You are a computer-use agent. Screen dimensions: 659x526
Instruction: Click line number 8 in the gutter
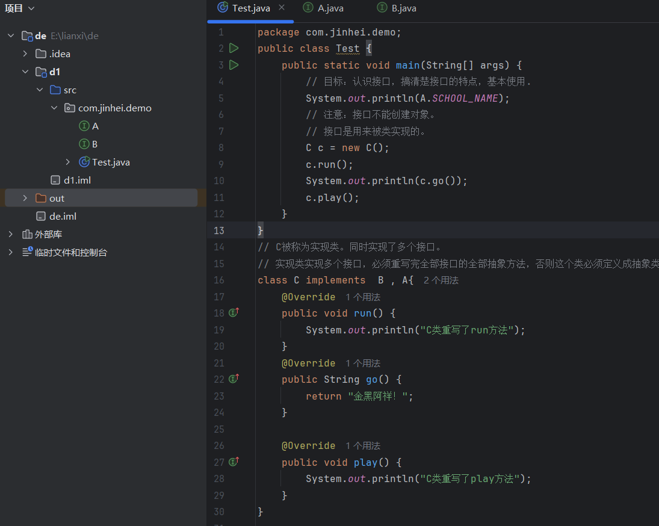(x=221, y=148)
